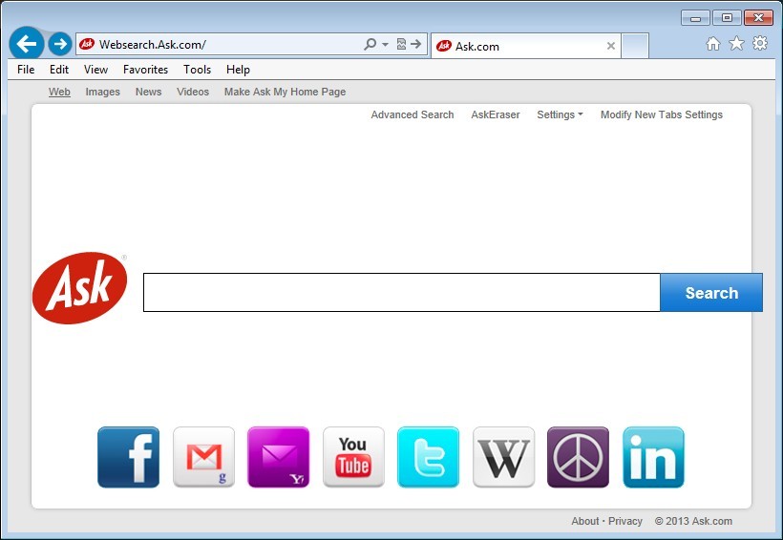Open the purple peace sign shortcut icon
783x540 pixels.
point(579,457)
